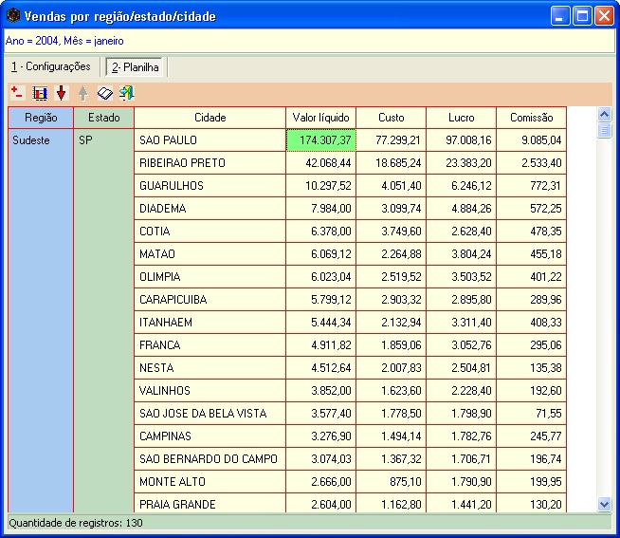Screen dimensions: 620x538
Task: Select the OLIMPIA cell
Action: (210, 277)
